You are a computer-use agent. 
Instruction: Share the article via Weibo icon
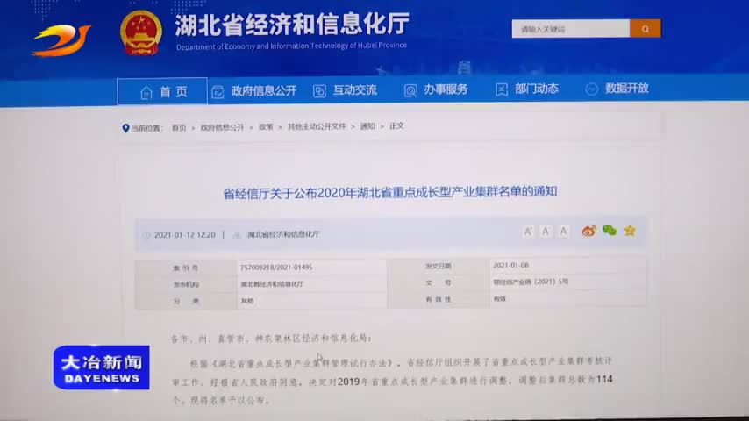pyautogui.click(x=588, y=231)
